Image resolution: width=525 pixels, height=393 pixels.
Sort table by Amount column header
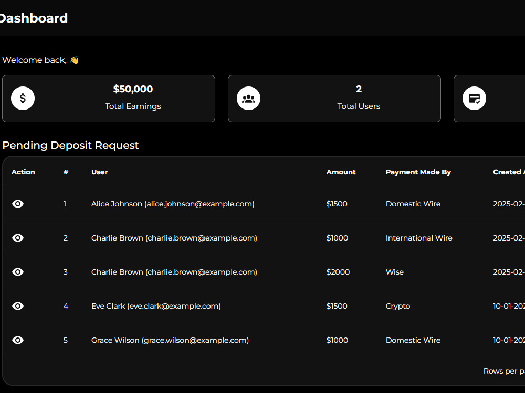pyautogui.click(x=341, y=172)
